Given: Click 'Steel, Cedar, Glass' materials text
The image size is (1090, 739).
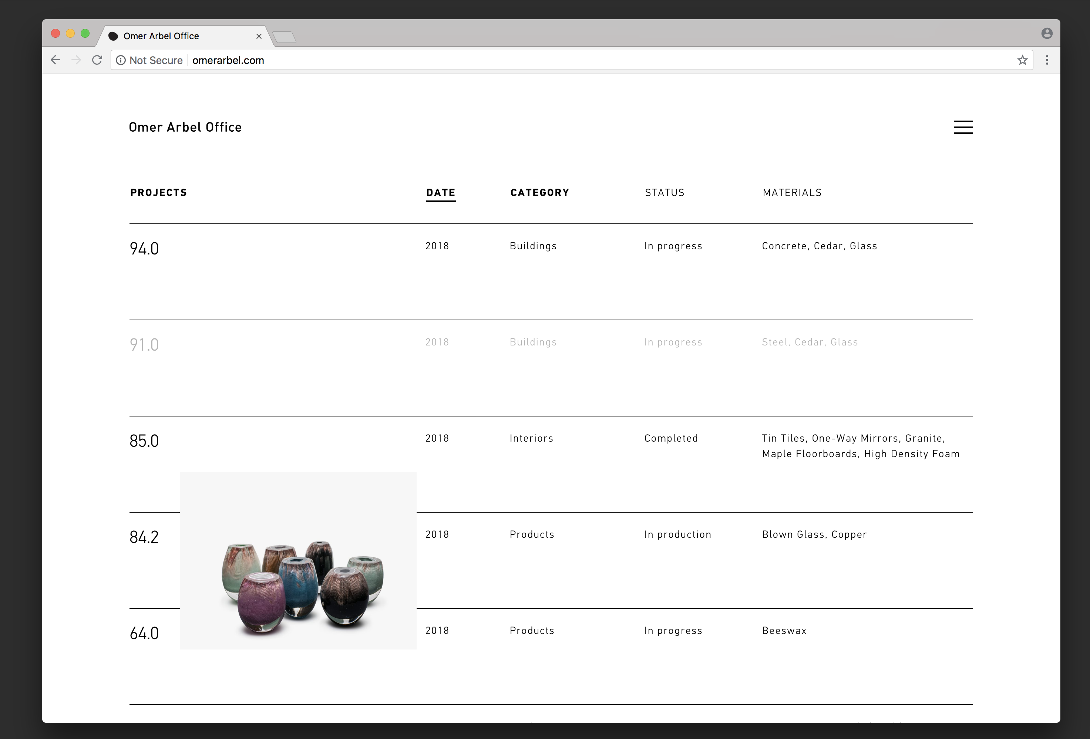Looking at the screenshot, I should (x=810, y=342).
